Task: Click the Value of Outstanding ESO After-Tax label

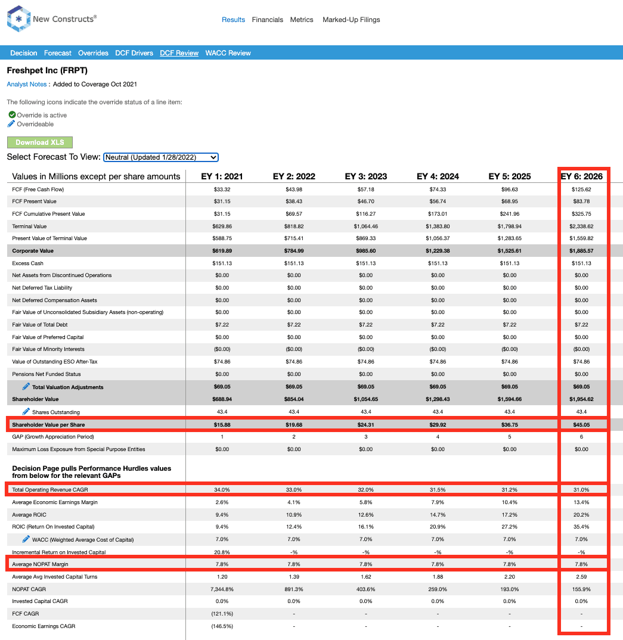Action: pyautogui.click(x=55, y=362)
